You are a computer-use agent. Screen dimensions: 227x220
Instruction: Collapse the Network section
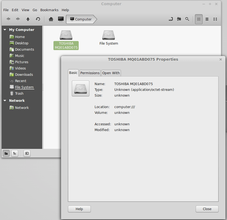click(5, 100)
